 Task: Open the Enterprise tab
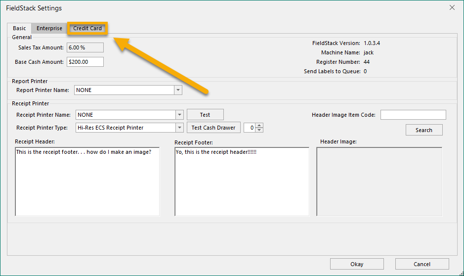click(x=49, y=28)
